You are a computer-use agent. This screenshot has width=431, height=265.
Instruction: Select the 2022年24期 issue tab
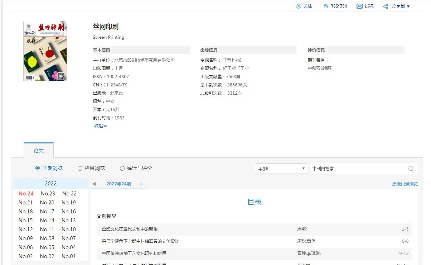(118, 183)
